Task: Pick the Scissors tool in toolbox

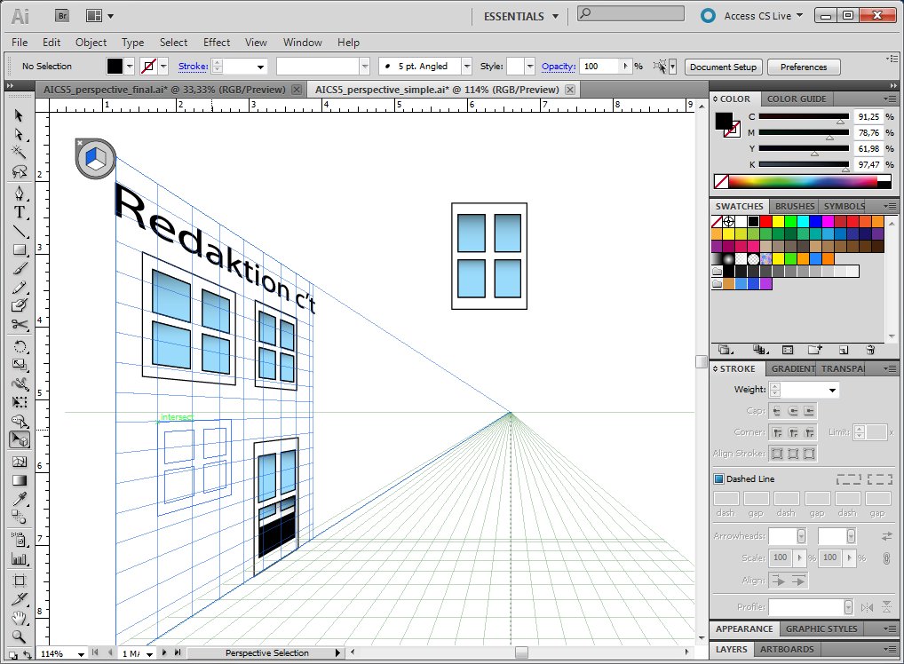Action: pos(19,325)
